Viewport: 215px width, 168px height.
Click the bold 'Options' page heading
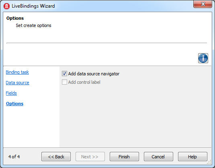[15, 18]
